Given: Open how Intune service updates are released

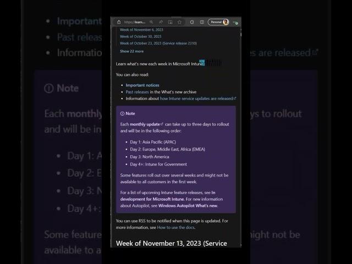Looking at the screenshot, I should pos(198,98).
